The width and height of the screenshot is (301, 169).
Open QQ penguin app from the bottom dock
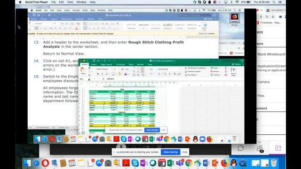233,163
